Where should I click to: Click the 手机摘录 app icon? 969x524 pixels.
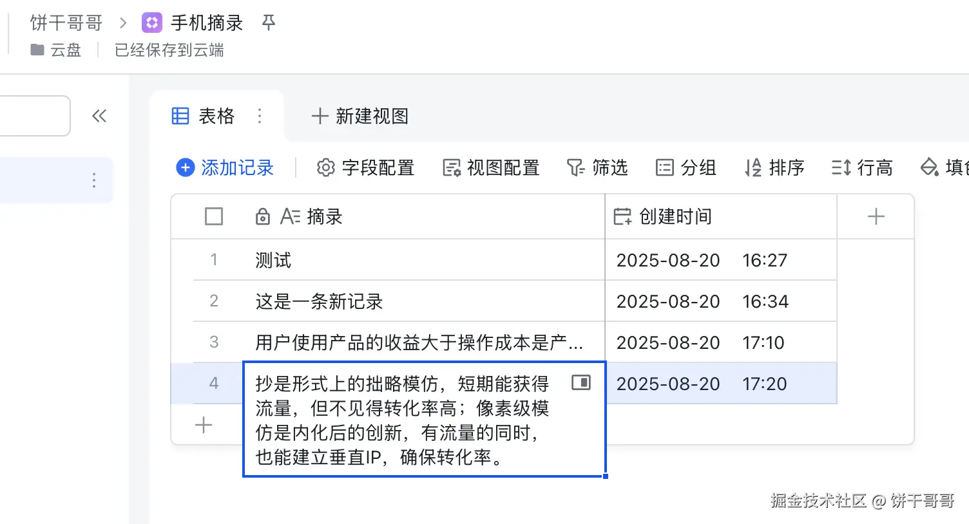tap(152, 23)
